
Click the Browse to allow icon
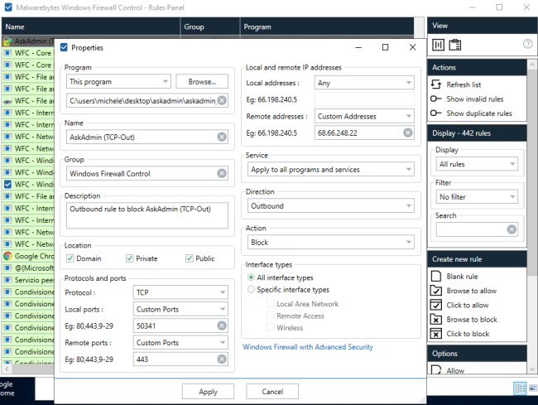437,291
